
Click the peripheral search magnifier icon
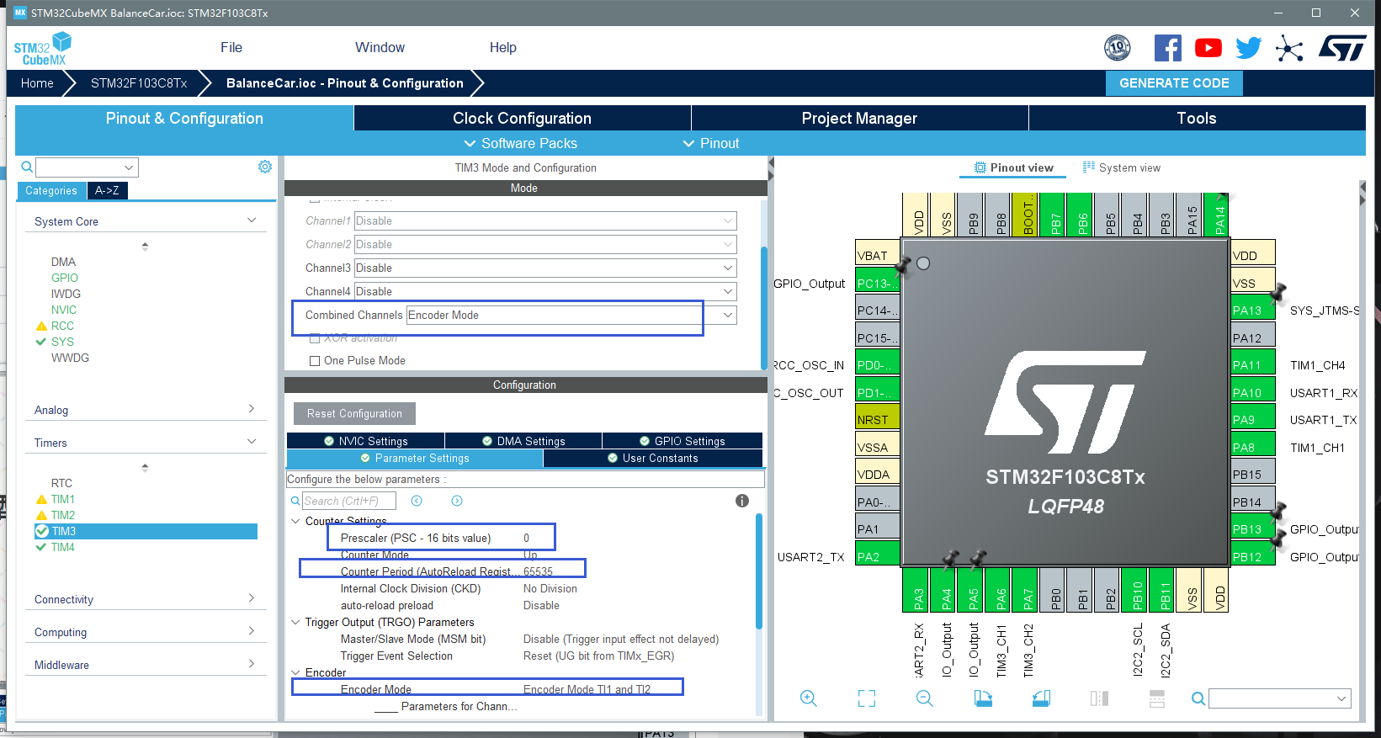[x=27, y=167]
